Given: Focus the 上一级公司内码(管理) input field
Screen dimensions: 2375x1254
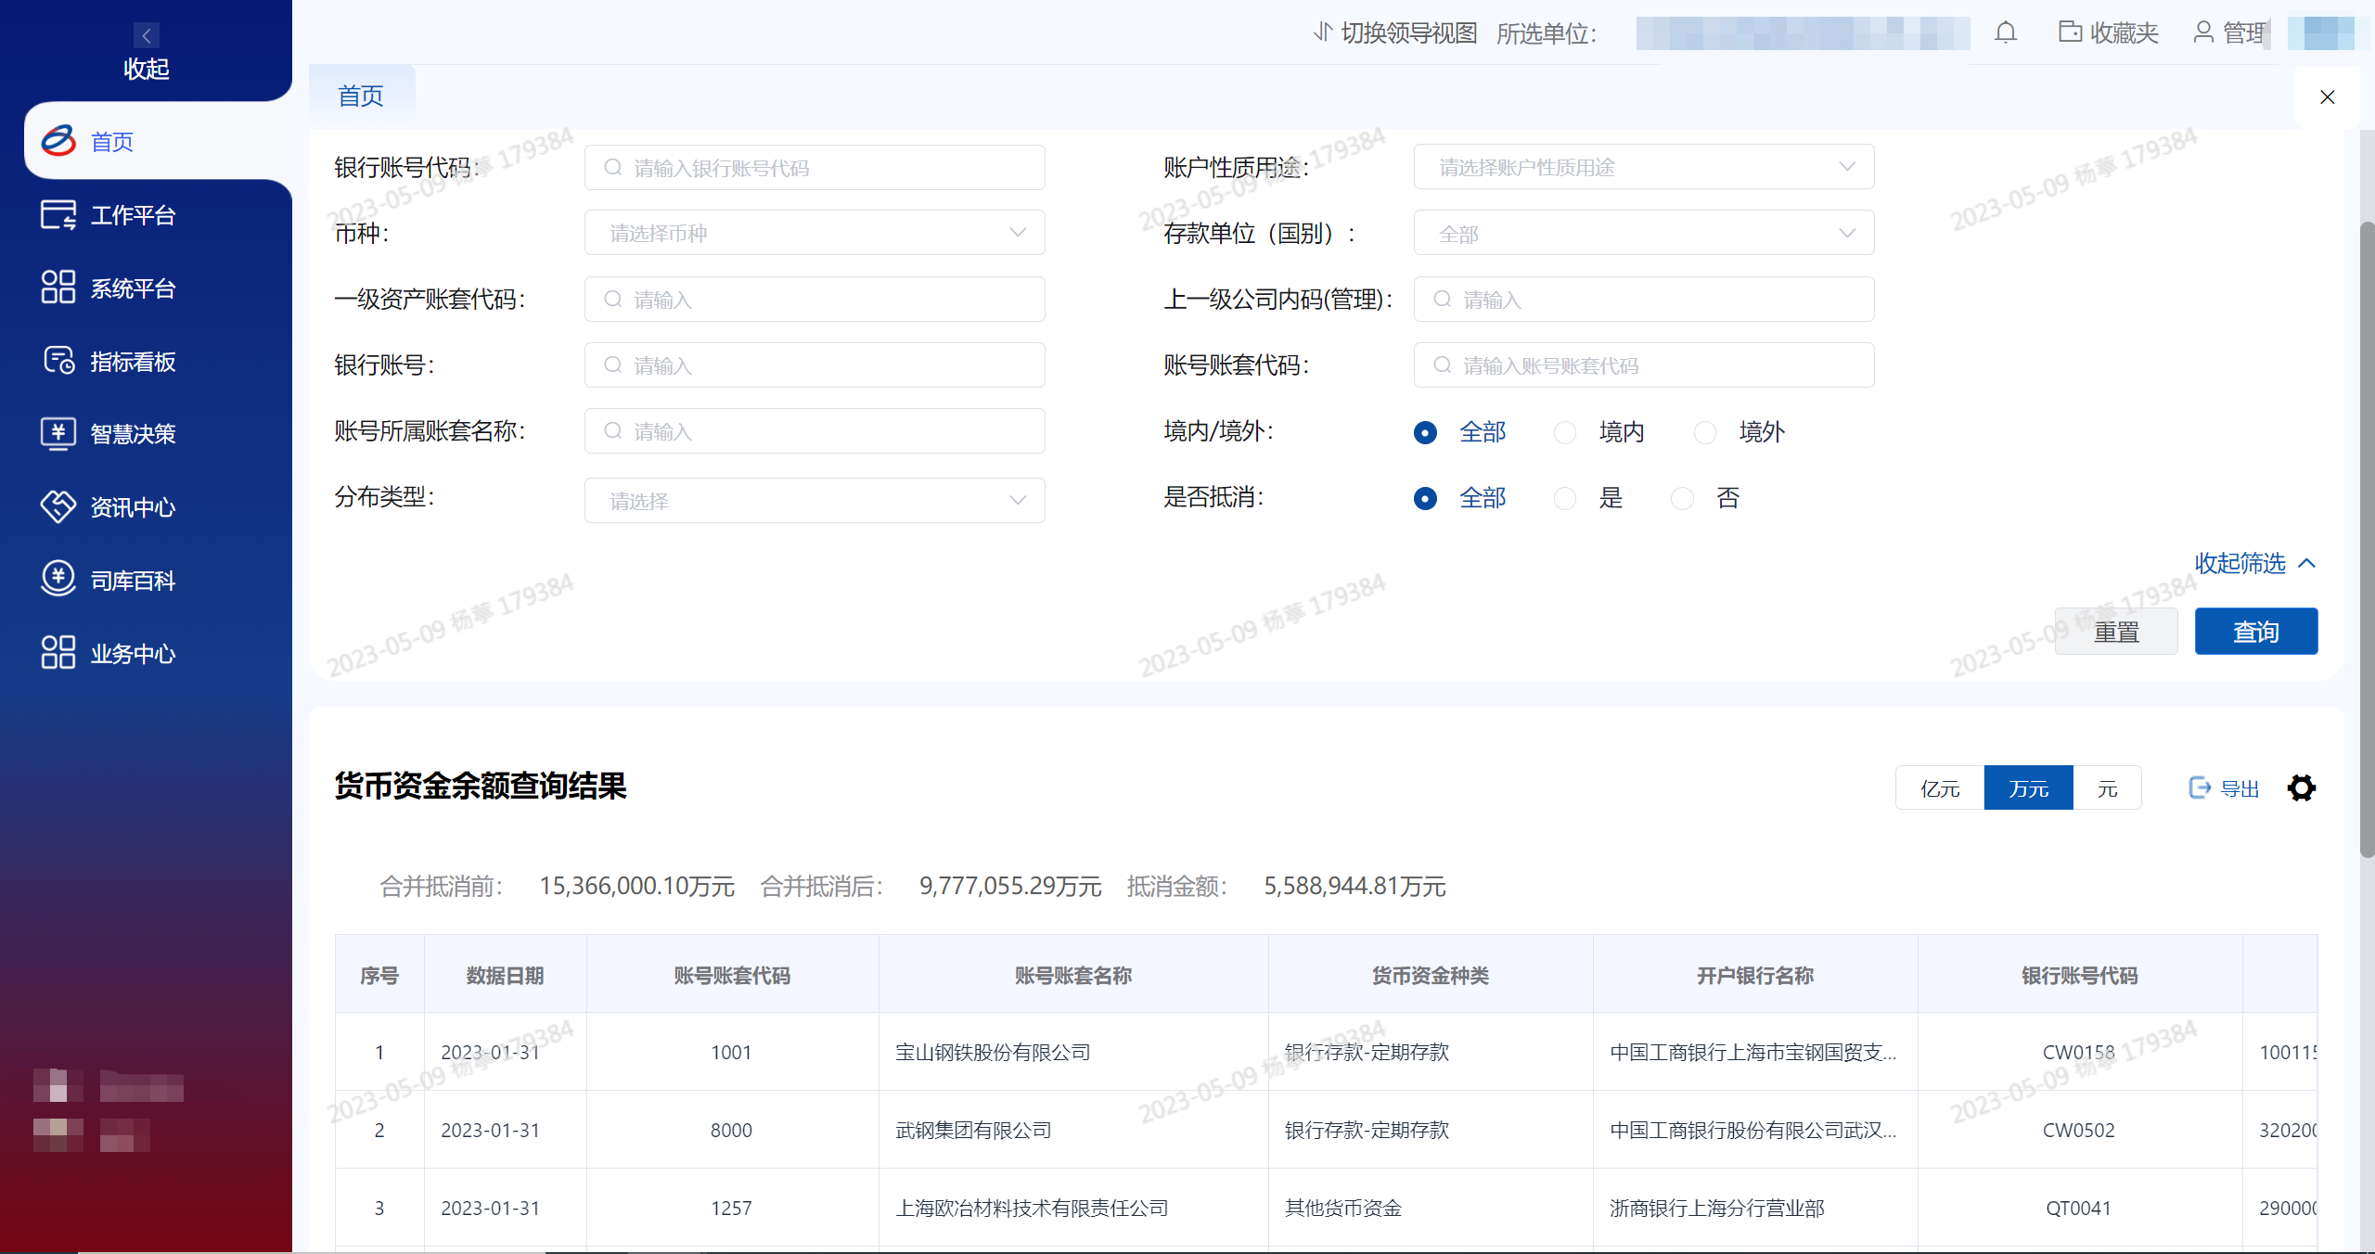Looking at the screenshot, I should (x=1644, y=299).
